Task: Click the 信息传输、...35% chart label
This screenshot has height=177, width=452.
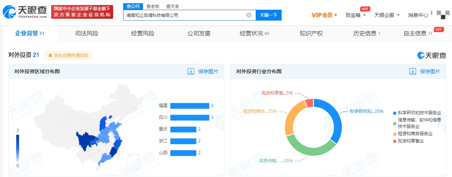Action: [276, 161]
